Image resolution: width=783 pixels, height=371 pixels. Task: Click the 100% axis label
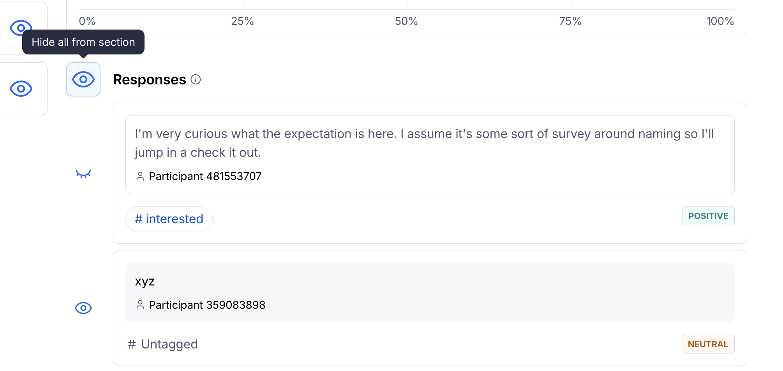(720, 21)
